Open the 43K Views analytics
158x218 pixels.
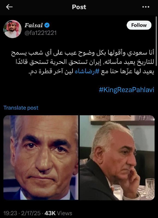(58, 213)
